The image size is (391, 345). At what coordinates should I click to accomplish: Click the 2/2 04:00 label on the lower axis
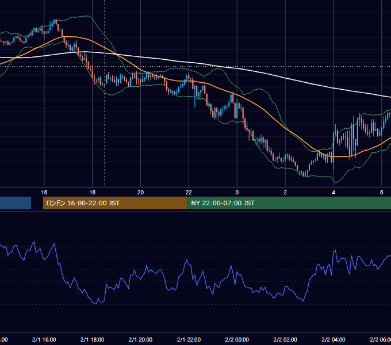(333, 340)
